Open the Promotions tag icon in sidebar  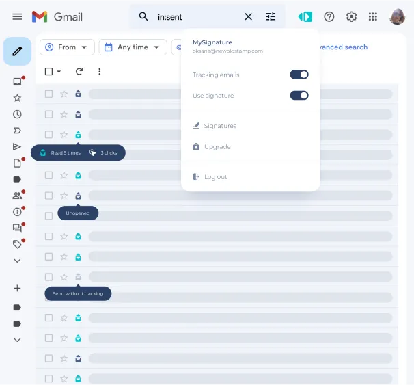17,244
